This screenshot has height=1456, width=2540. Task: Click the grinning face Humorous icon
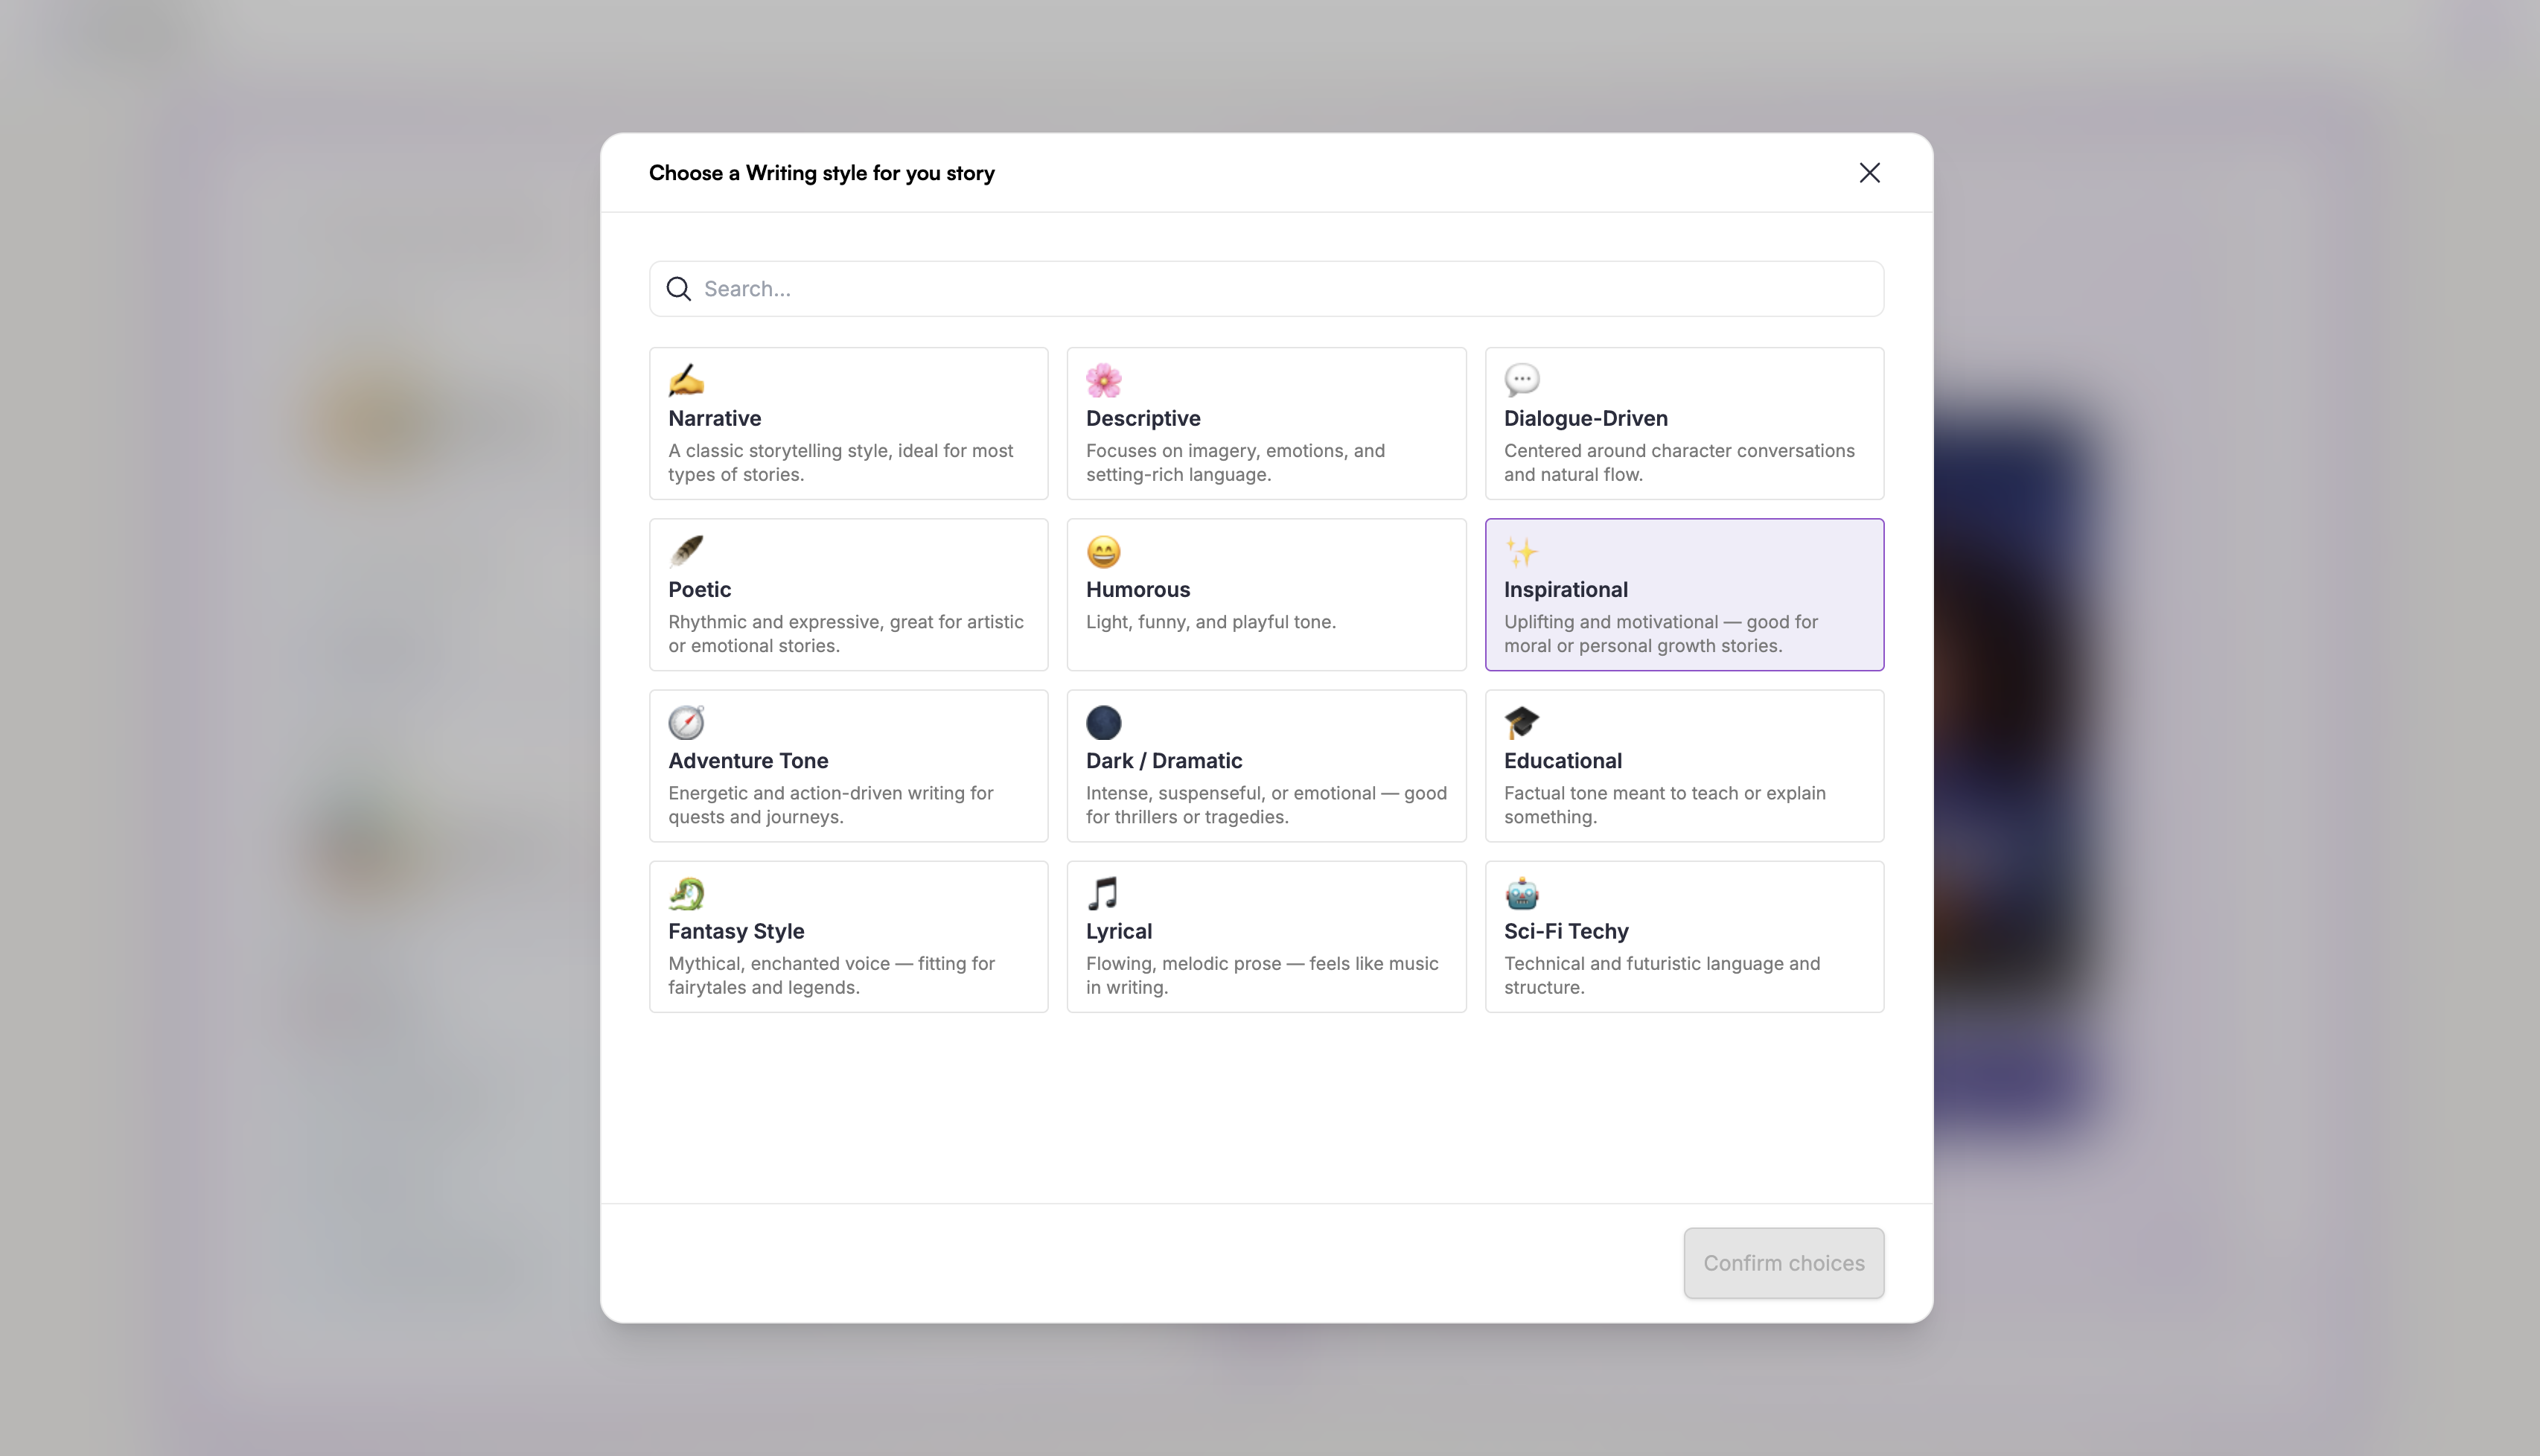tap(1104, 551)
